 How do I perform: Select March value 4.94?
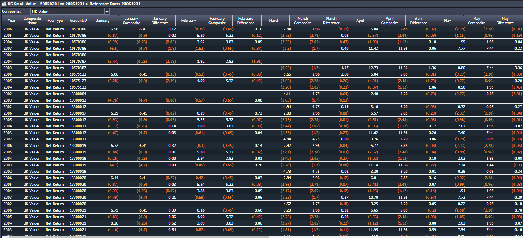click(287, 107)
